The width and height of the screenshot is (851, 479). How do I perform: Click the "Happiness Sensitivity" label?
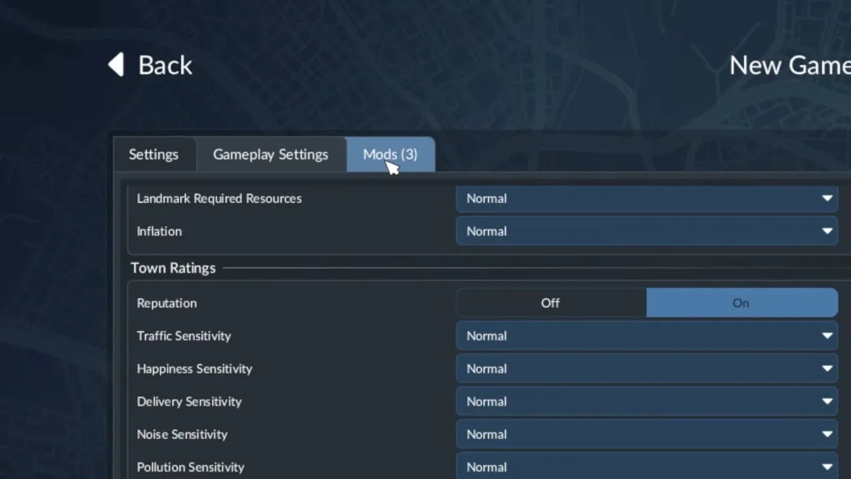tap(195, 369)
